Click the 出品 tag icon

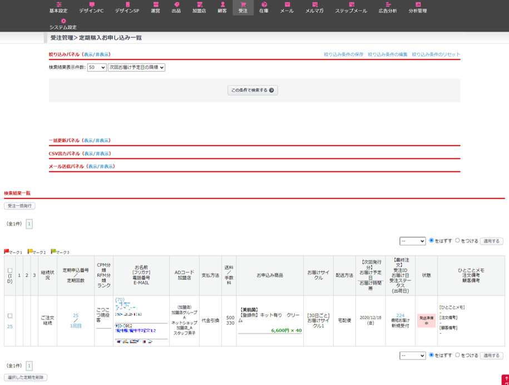(176, 4)
